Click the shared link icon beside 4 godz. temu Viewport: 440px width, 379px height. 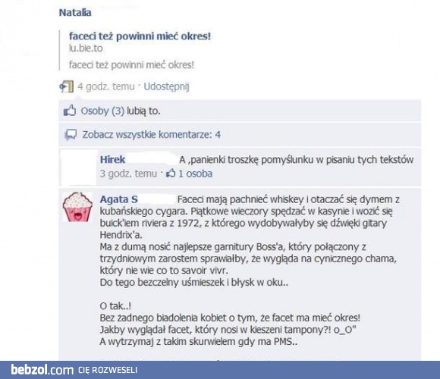[x=67, y=86]
